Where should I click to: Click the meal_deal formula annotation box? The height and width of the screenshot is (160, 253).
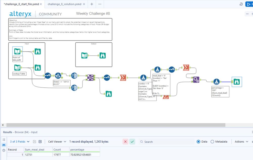(161, 84)
